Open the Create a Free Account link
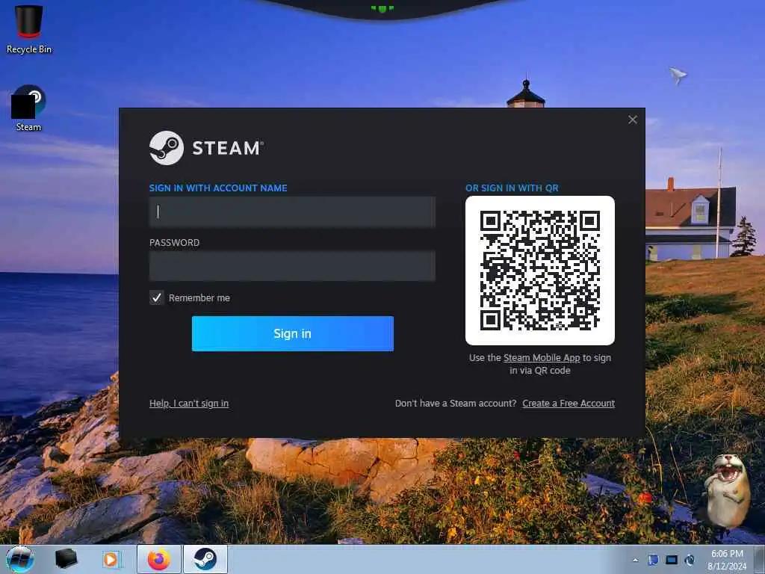Viewport: 765px width, 574px height. (x=569, y=403)
